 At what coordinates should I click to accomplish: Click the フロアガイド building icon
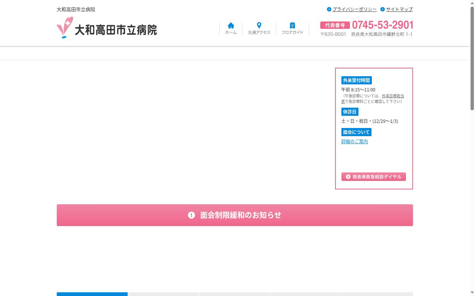[292, 26]
